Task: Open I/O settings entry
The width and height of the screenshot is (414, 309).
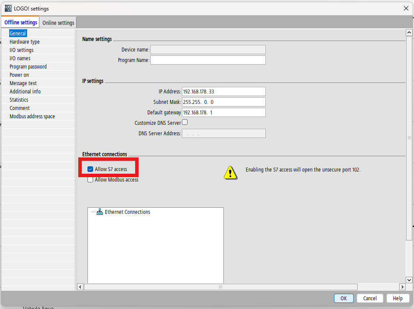Action: point(21,50)
